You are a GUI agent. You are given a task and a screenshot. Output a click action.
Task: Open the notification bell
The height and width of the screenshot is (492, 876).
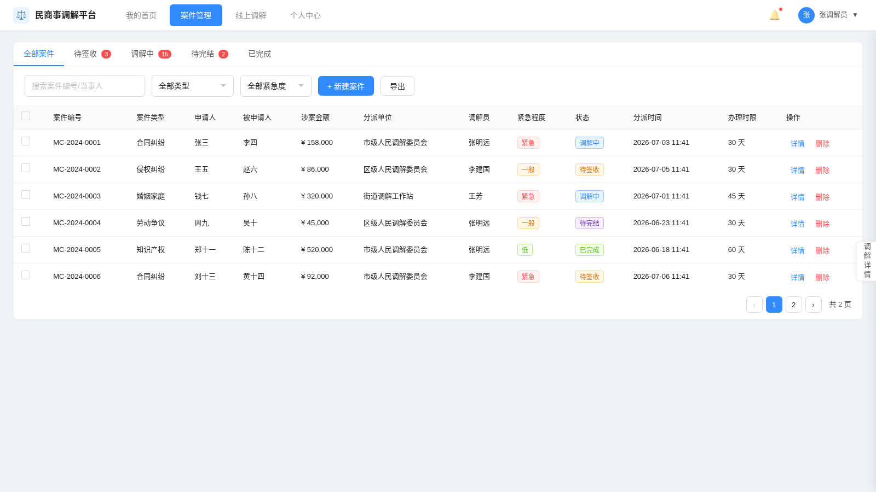(774, 15)
